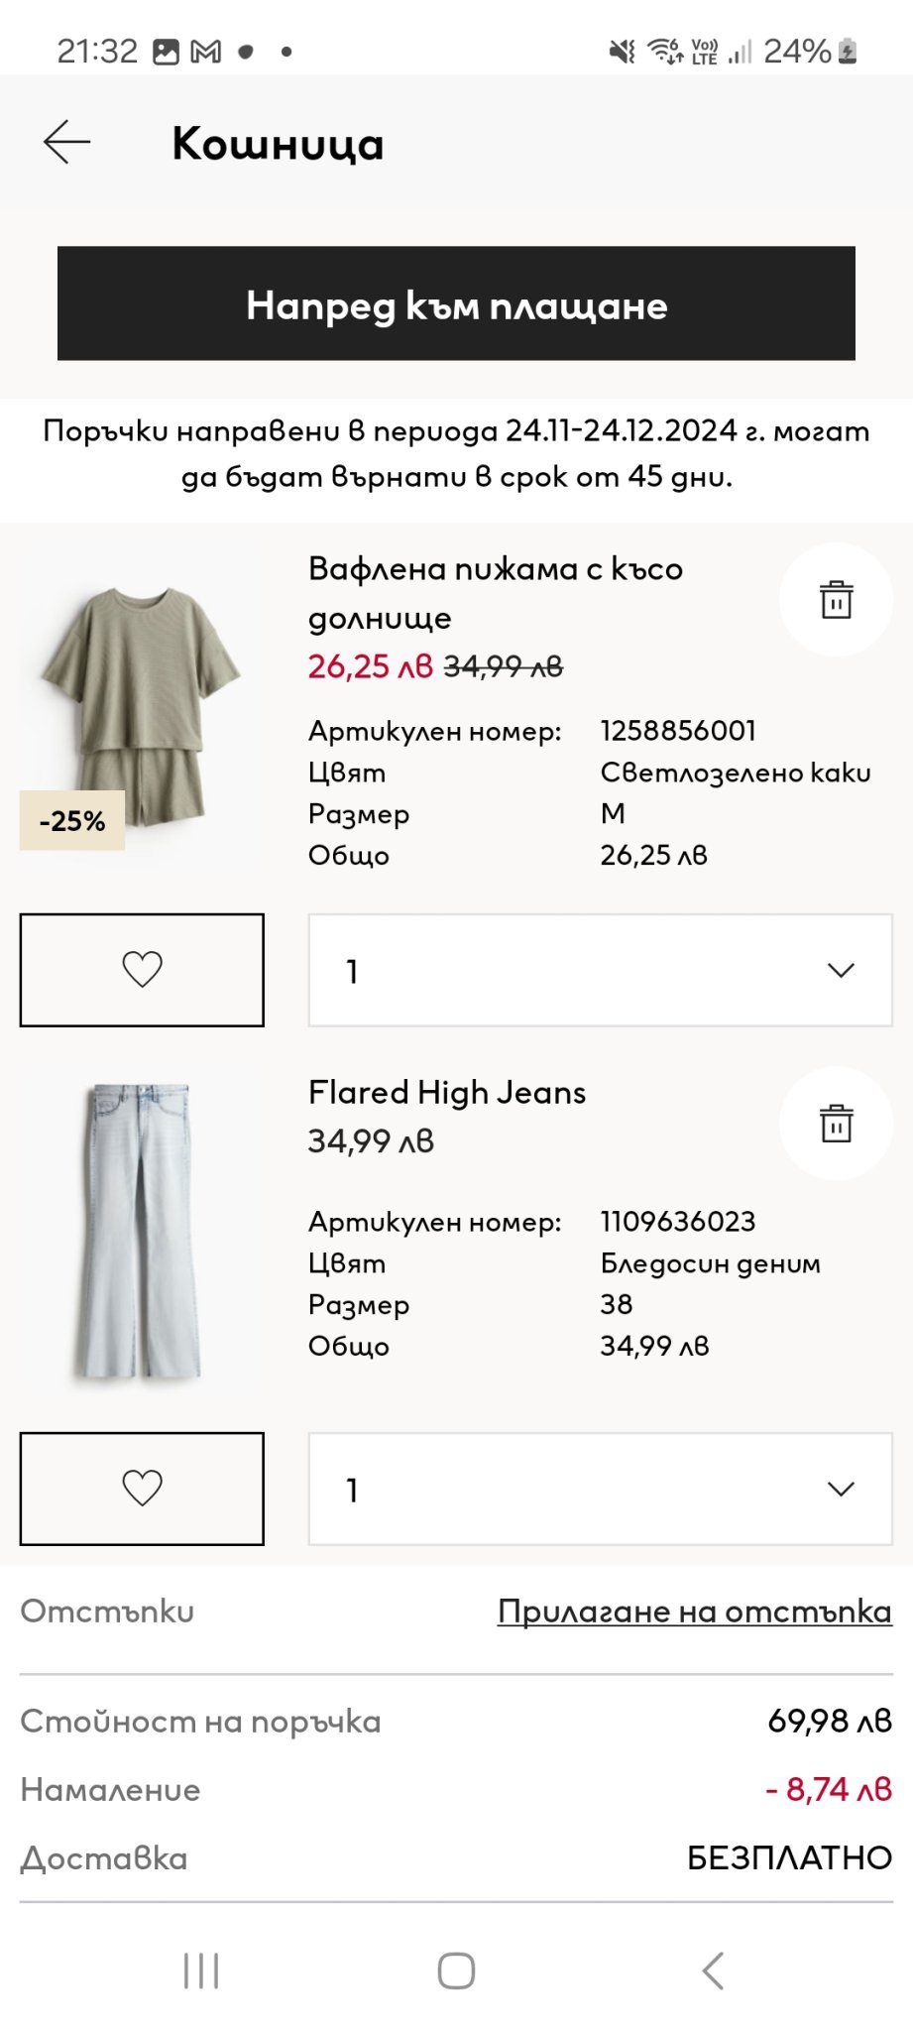
Task: Tap the back arrow beside Кошница
Action: pyautogui.click(x=67, y=142)
